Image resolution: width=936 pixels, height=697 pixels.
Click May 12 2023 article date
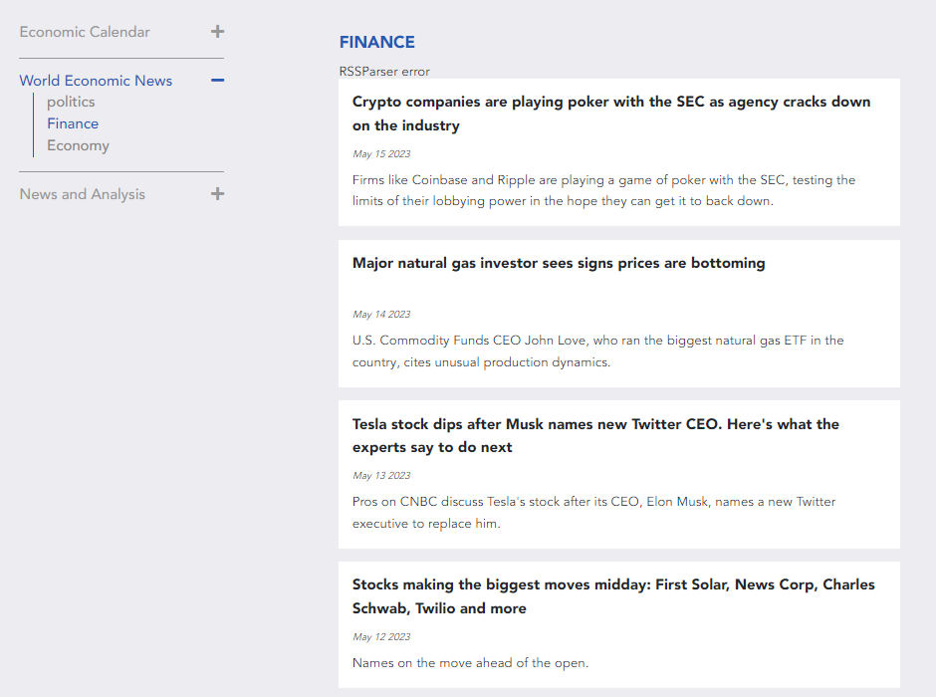pos(381,636)
